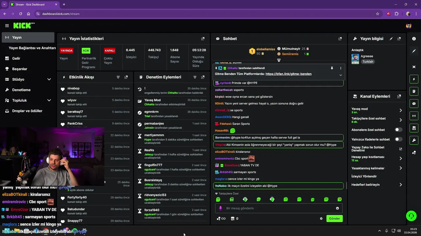The image size is (421, 236).
Task: Click the purple microphone icon in chat input
Action: 220,208
